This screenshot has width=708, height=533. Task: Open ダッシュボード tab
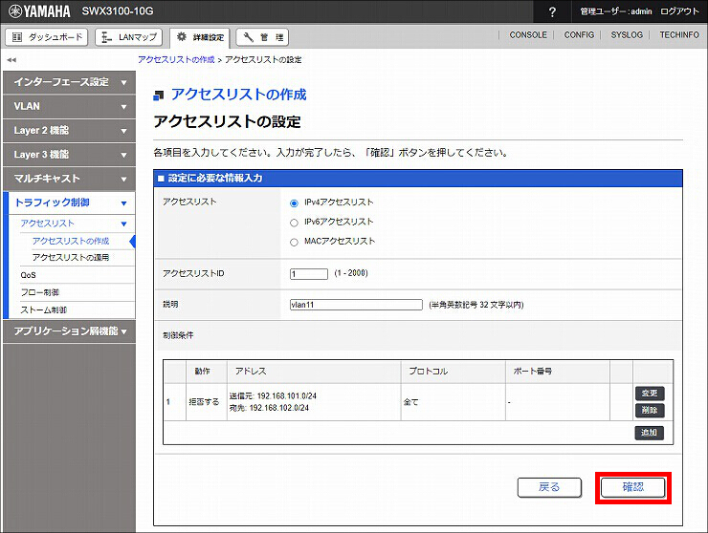coord(47,37)
